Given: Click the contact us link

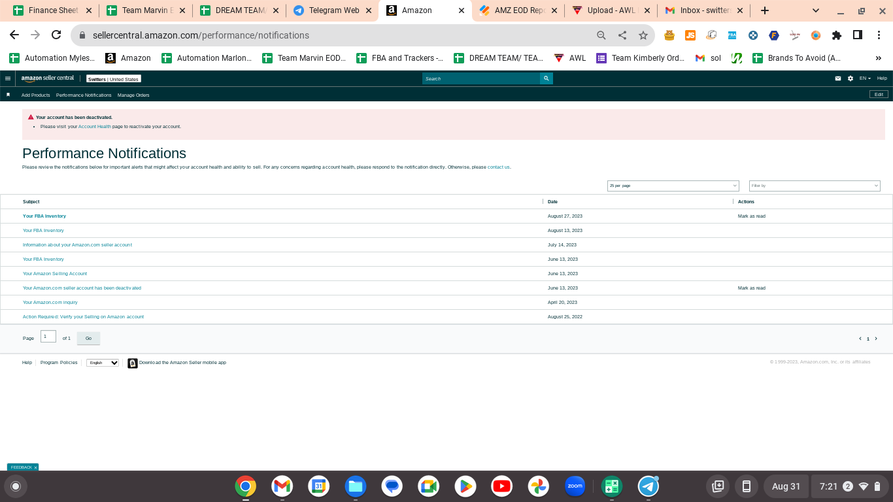Looking at the screenshot, I should pyautogui.click(x=498, y=167).
